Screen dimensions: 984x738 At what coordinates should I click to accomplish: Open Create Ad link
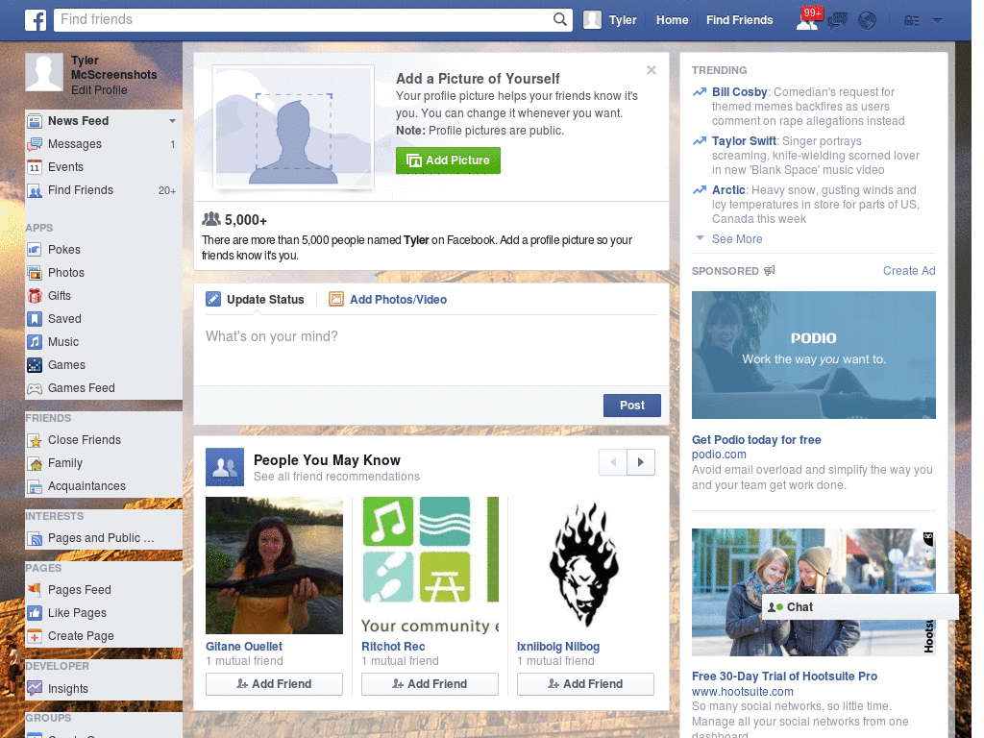909,271
